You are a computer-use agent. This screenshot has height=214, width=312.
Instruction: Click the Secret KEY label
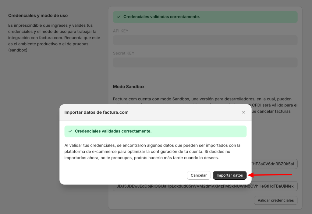[124, 53]
